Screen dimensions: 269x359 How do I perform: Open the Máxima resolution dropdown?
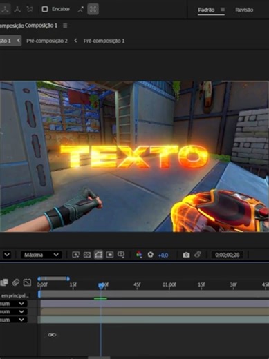coord(41,255)
